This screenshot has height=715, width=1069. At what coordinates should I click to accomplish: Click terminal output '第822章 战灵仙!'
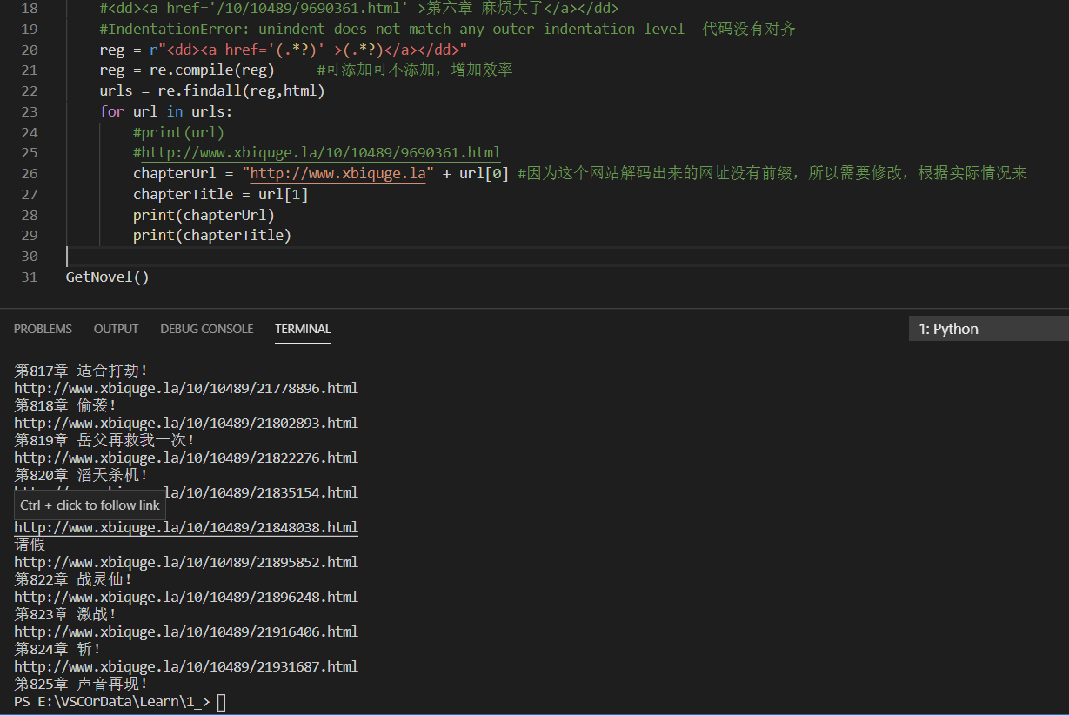point(73,579)
